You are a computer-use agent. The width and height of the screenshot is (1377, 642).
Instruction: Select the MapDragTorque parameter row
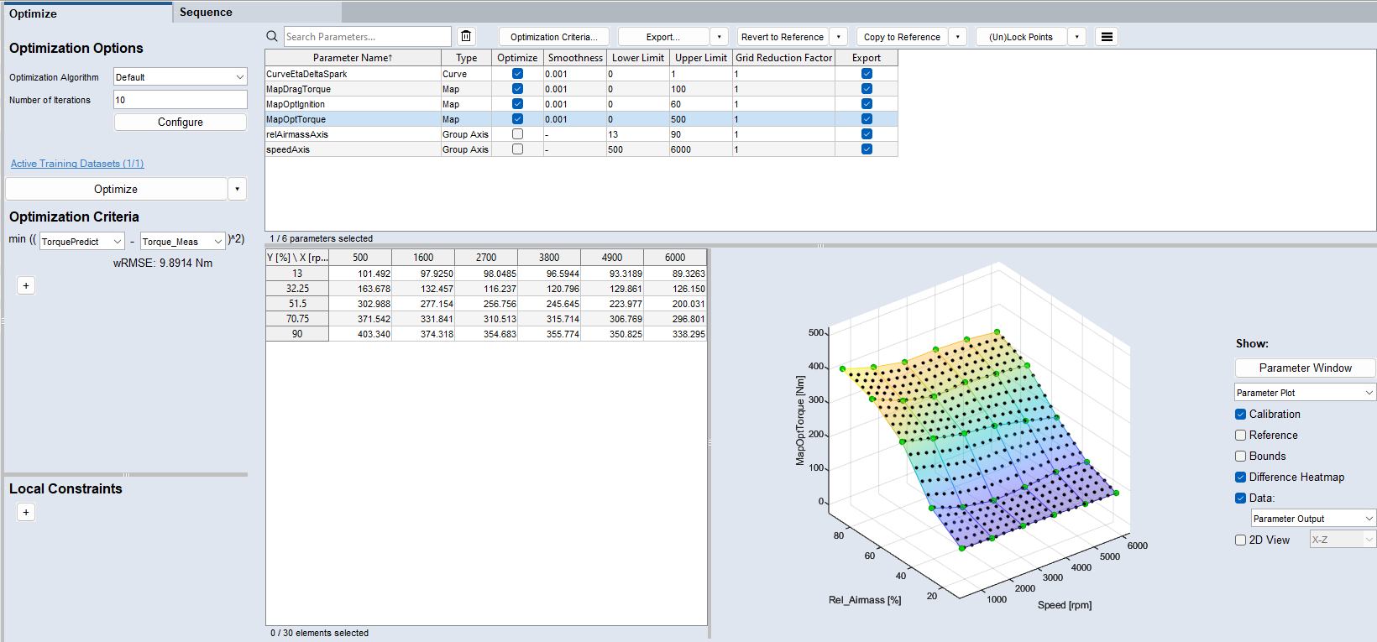pyautogui.click(x=299, y=89)
